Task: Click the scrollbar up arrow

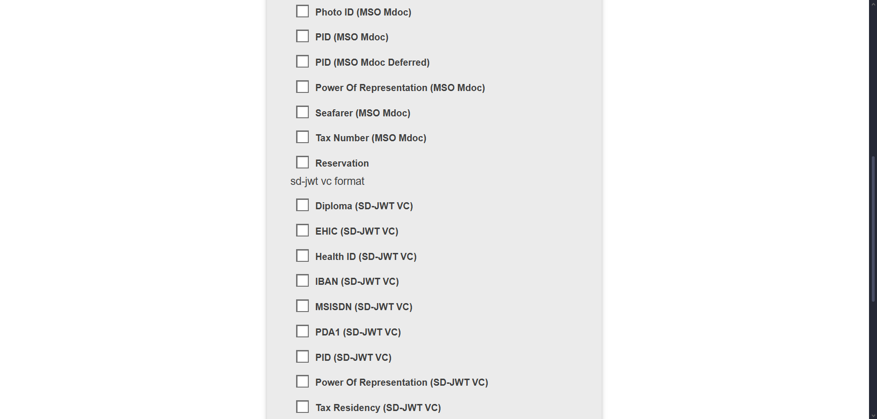Action: tap(873, 4)
